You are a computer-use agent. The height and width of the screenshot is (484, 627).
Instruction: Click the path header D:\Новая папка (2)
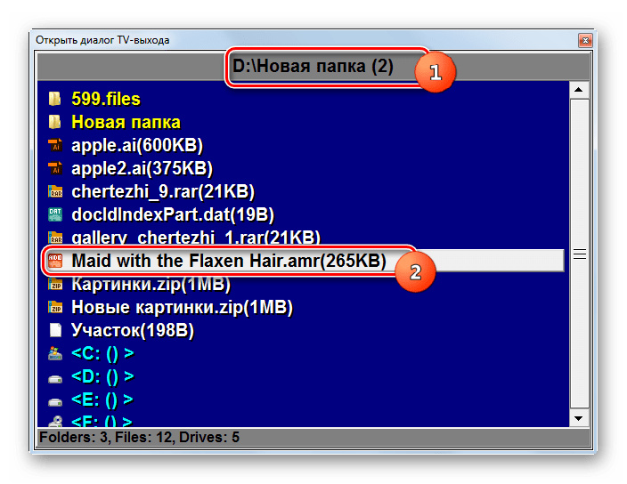coord(313,66)
